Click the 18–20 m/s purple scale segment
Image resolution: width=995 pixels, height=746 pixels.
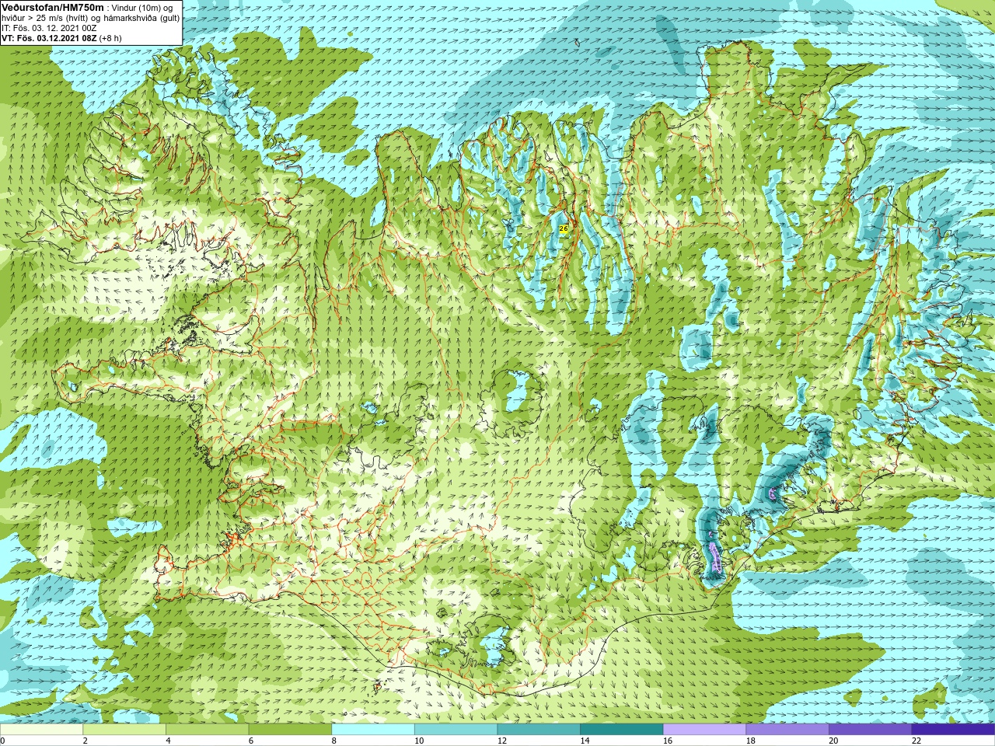787,730
